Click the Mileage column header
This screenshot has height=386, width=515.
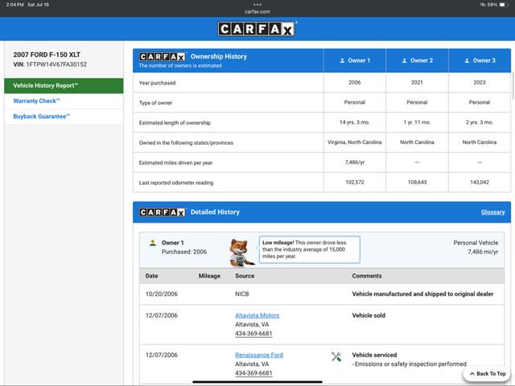coord(209,276)
